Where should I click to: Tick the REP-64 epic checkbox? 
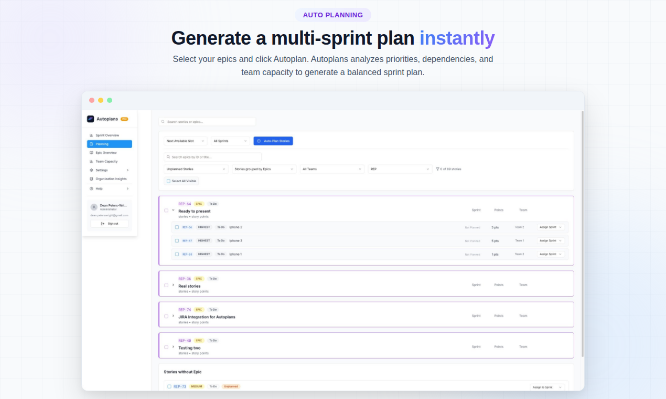tap(166, 210)
